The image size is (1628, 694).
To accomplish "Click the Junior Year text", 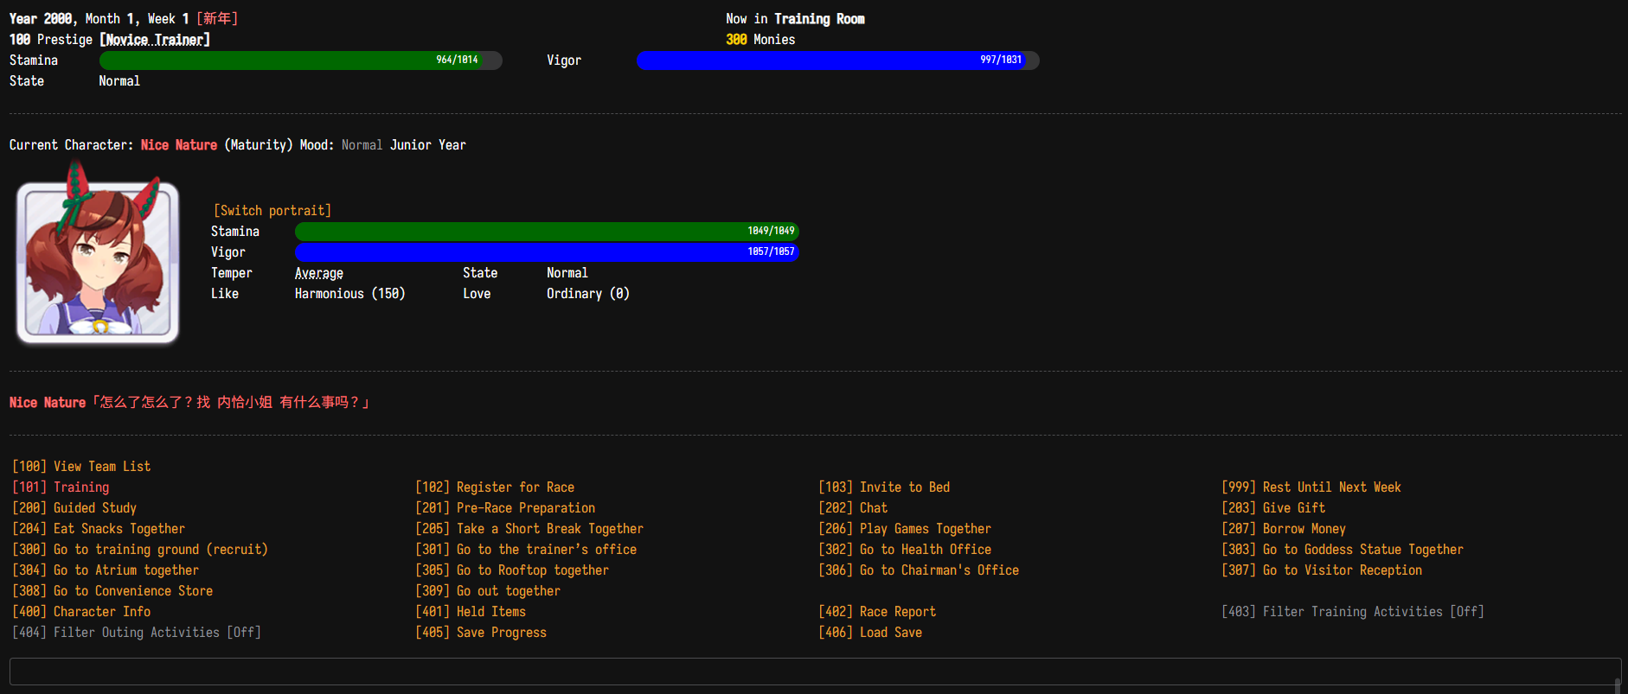I will click(428, 145).
